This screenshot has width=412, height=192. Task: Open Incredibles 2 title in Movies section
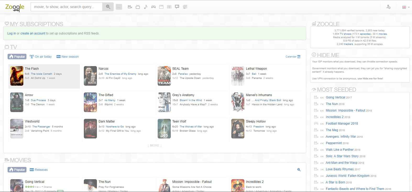255,182
